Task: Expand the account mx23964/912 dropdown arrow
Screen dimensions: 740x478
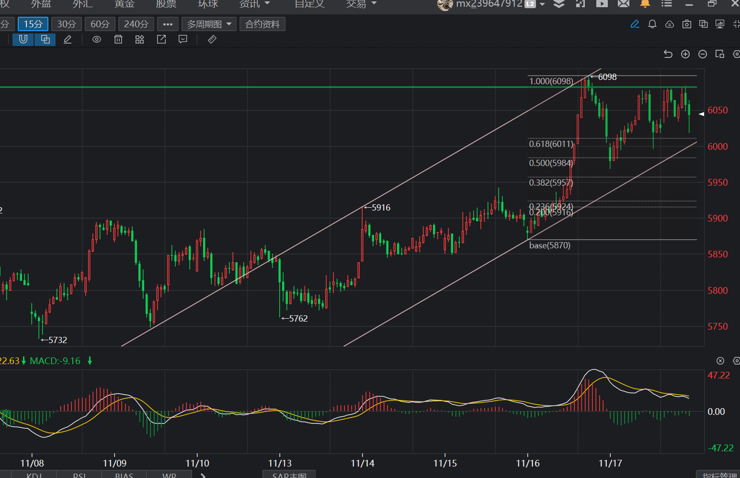Action: point(543,4)
